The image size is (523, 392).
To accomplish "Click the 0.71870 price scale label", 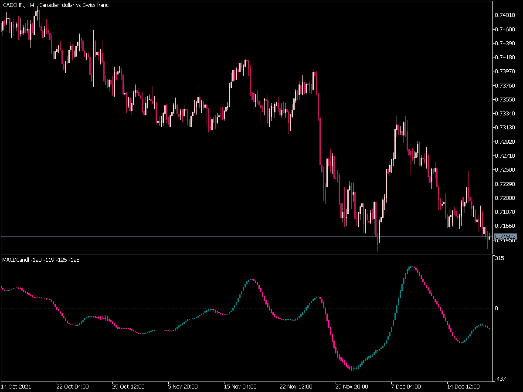I will pos(504,212).
